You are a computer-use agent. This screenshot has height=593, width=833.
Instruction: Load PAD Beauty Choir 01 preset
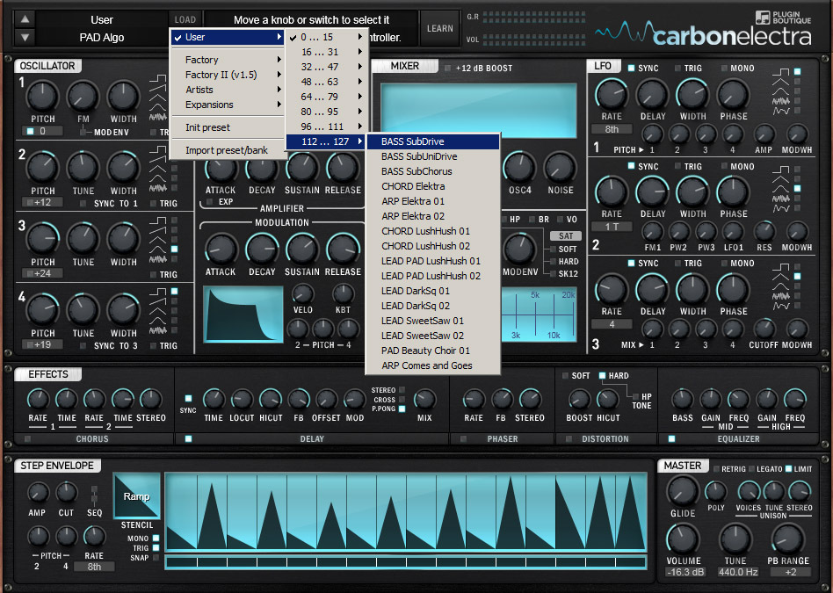click(433, 351)
